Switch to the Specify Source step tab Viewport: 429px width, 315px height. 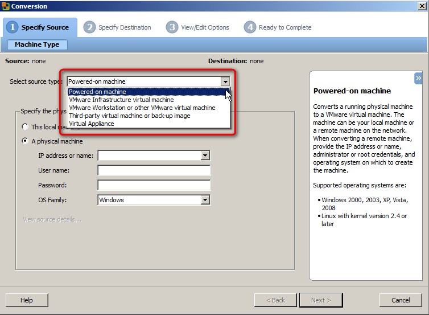(x=40, y=27)
